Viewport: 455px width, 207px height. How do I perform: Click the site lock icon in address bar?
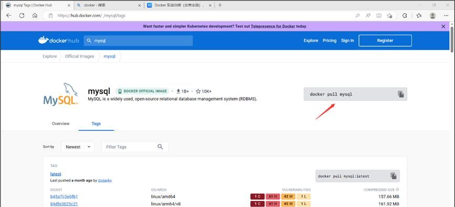51,16
